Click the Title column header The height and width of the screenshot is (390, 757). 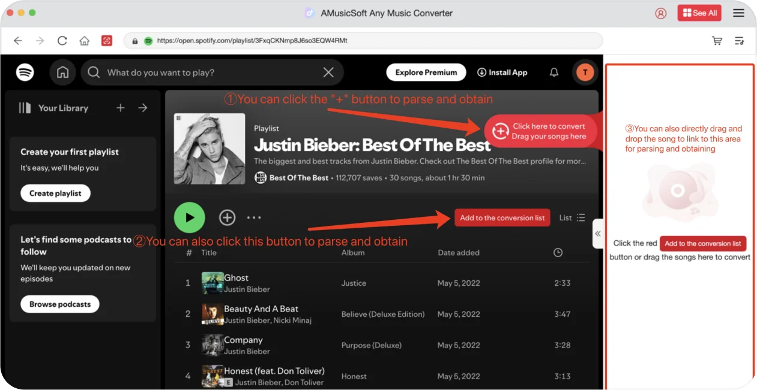pos(208,253)
